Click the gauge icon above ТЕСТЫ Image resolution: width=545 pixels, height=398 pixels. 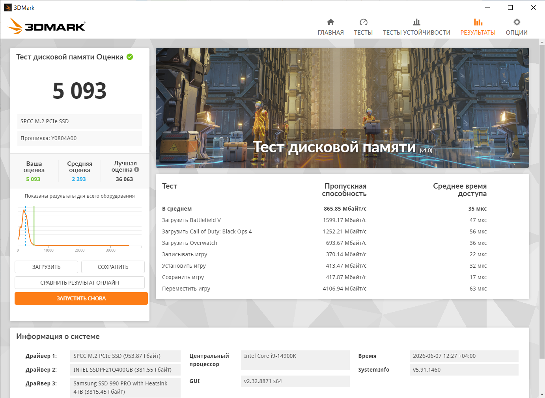click(x=363, y=22)
